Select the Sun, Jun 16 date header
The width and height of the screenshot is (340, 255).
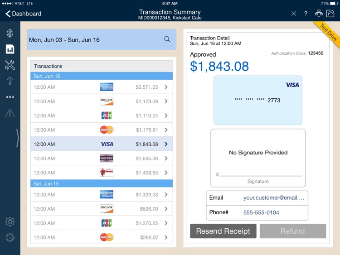(102, 76)
